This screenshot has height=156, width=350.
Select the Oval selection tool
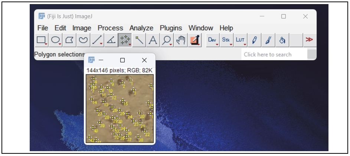pyautogui.click(x=55, y=40)
